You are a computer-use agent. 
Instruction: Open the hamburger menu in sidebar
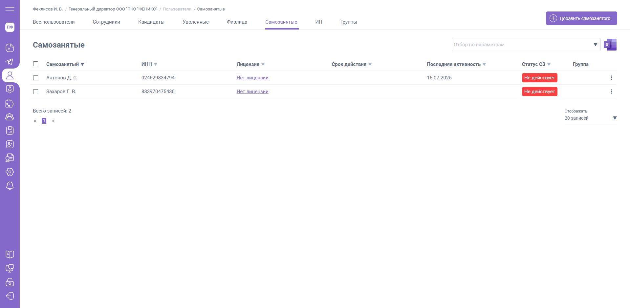point(10,9)
